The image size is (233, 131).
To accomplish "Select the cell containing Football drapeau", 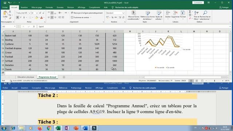I will (x=13, y=48).
